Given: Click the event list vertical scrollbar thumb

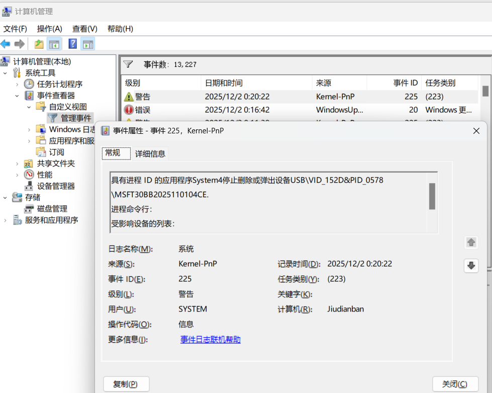Looking at the screenshot, I should 485,91.
